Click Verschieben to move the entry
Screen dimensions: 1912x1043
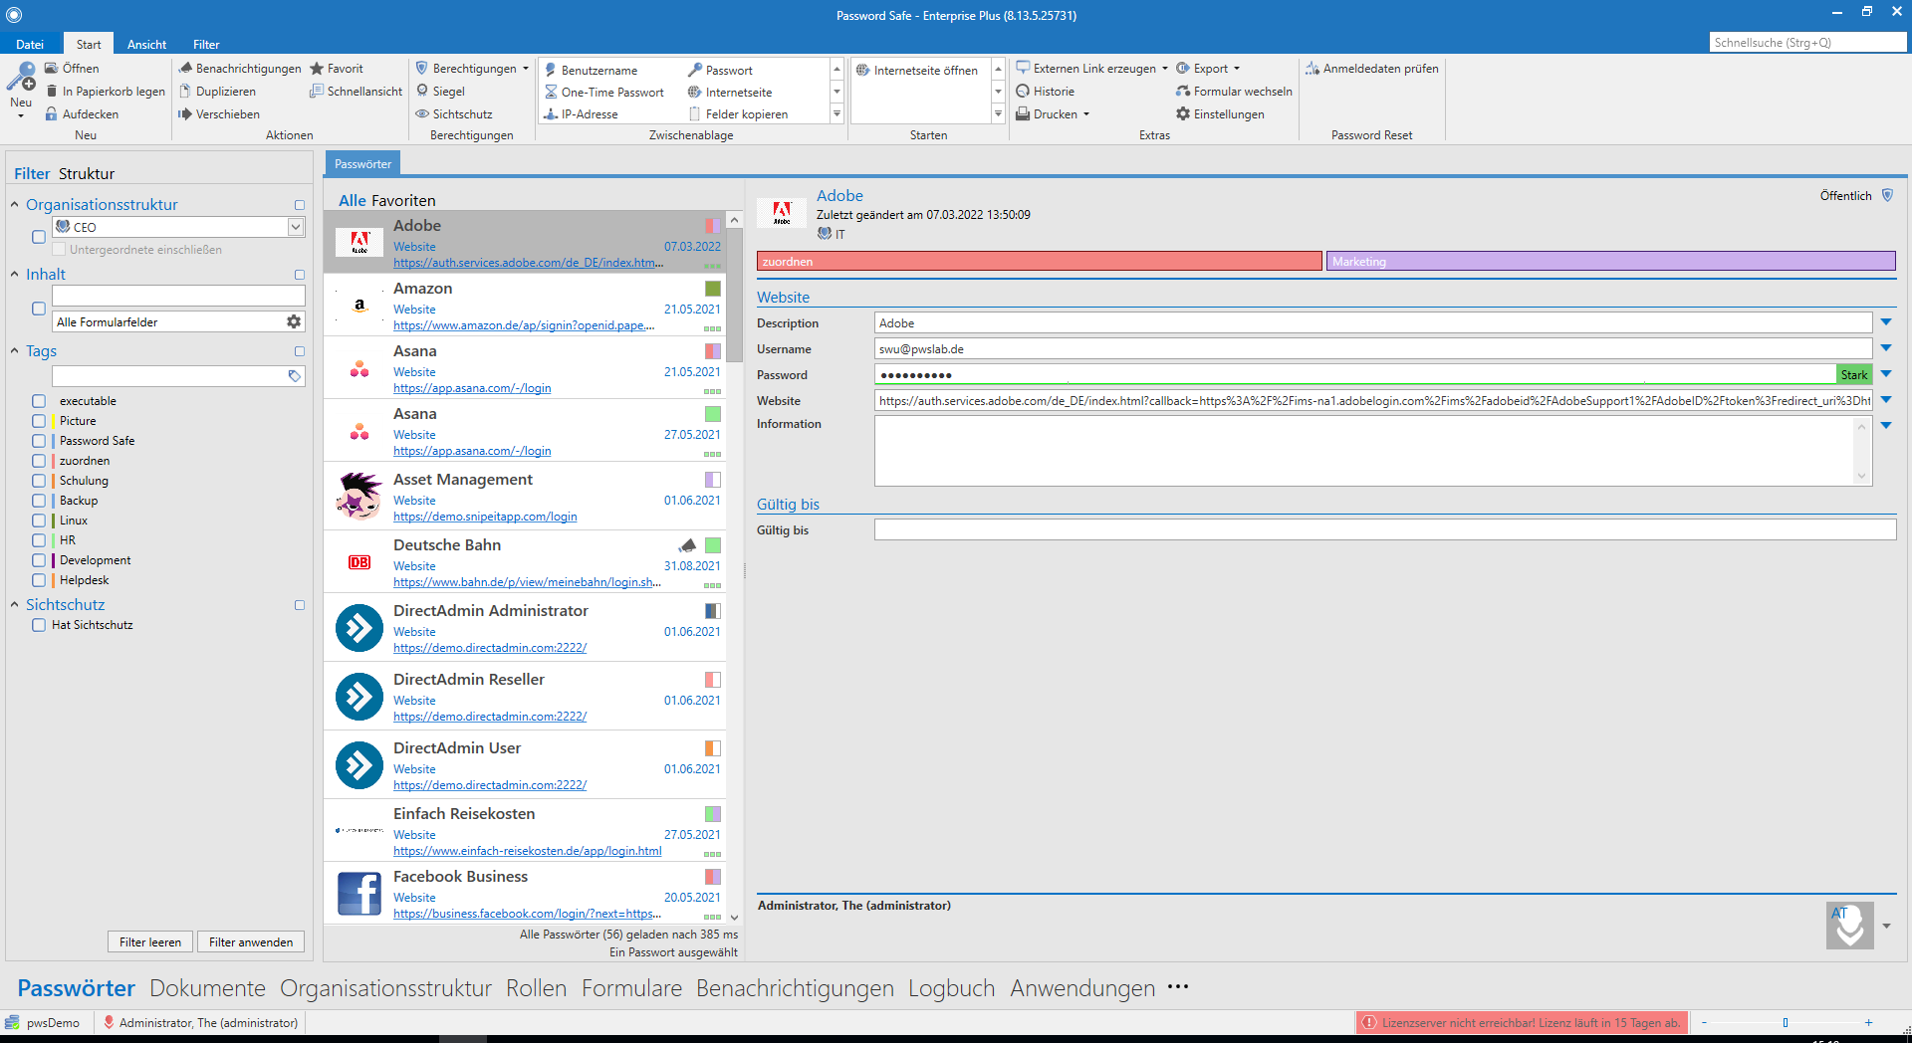click(x=219, y=114)
